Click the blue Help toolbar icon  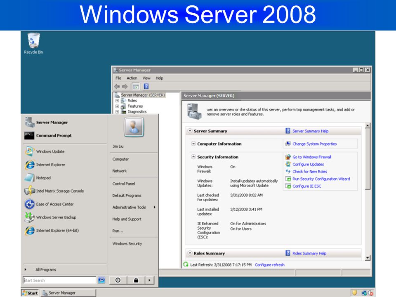point(146,87)
